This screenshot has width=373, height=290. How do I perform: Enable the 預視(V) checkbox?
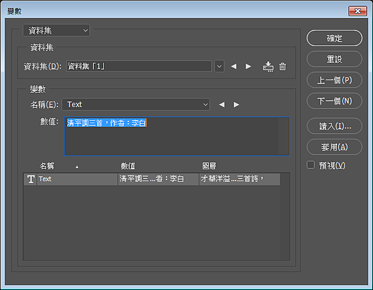click(311, 165)
